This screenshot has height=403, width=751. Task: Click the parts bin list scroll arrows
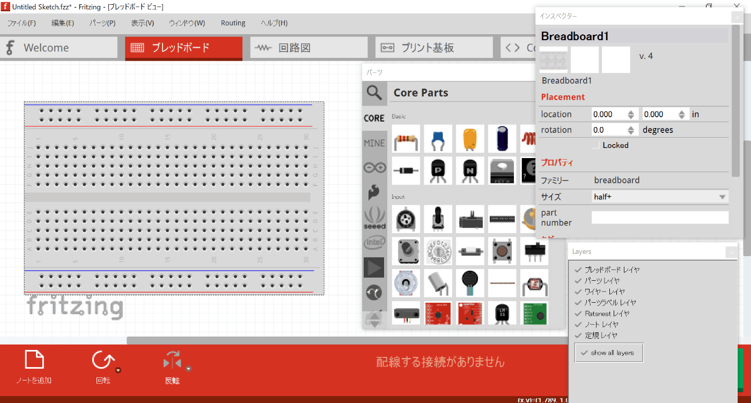pyautogui.click(x=374, y=319)
